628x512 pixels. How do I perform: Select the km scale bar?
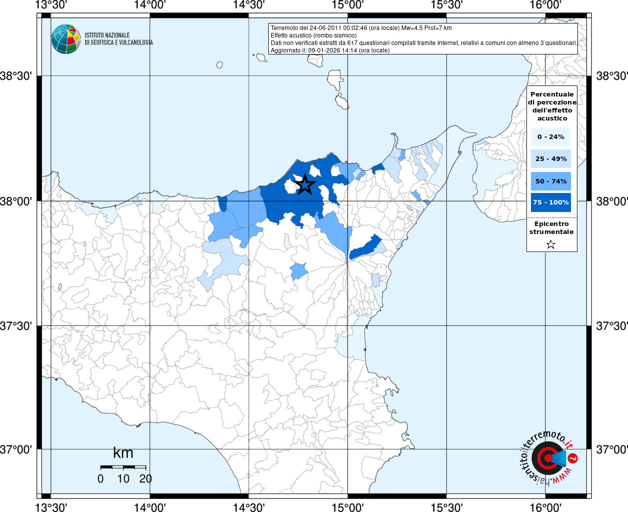tap(123, 467)
